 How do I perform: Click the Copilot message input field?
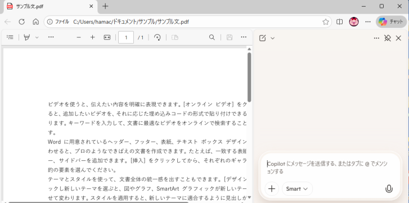(330, 168)
